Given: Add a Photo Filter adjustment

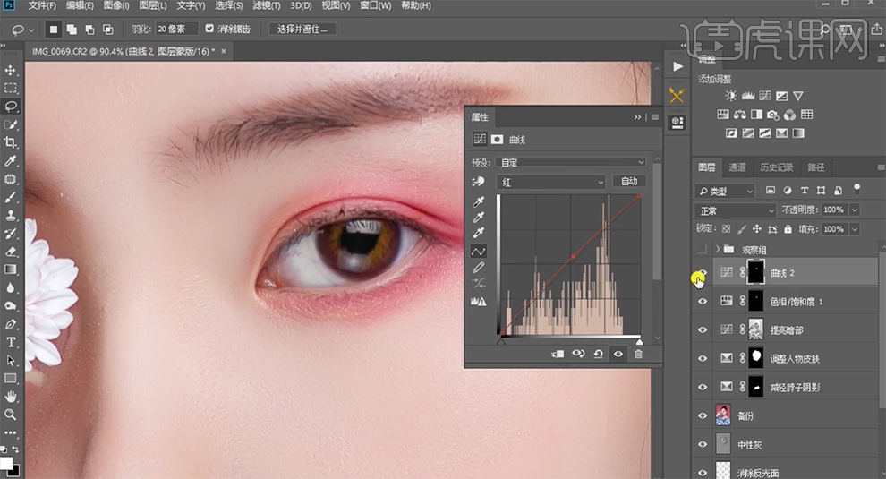Looking at the screenshot, I should click(x=773, y=115).
